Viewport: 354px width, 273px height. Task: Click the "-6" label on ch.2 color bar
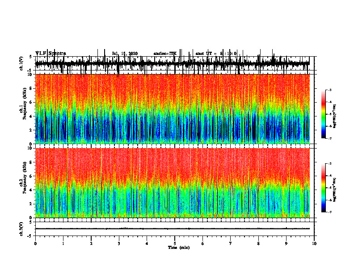pyautogui.click(x=330, y=200)
